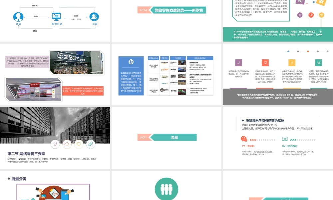Select the teal 流量 title banner

tap(174, 137)
